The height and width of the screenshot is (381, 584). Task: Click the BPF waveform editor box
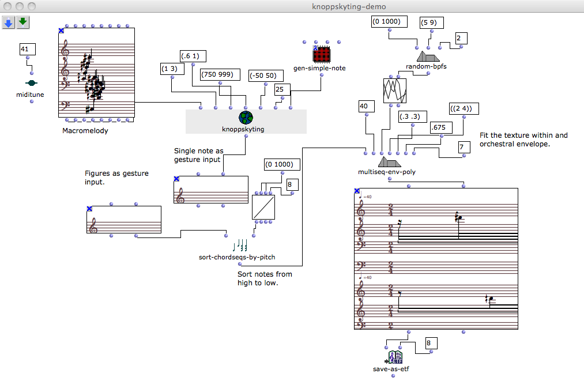coord(395,91)
